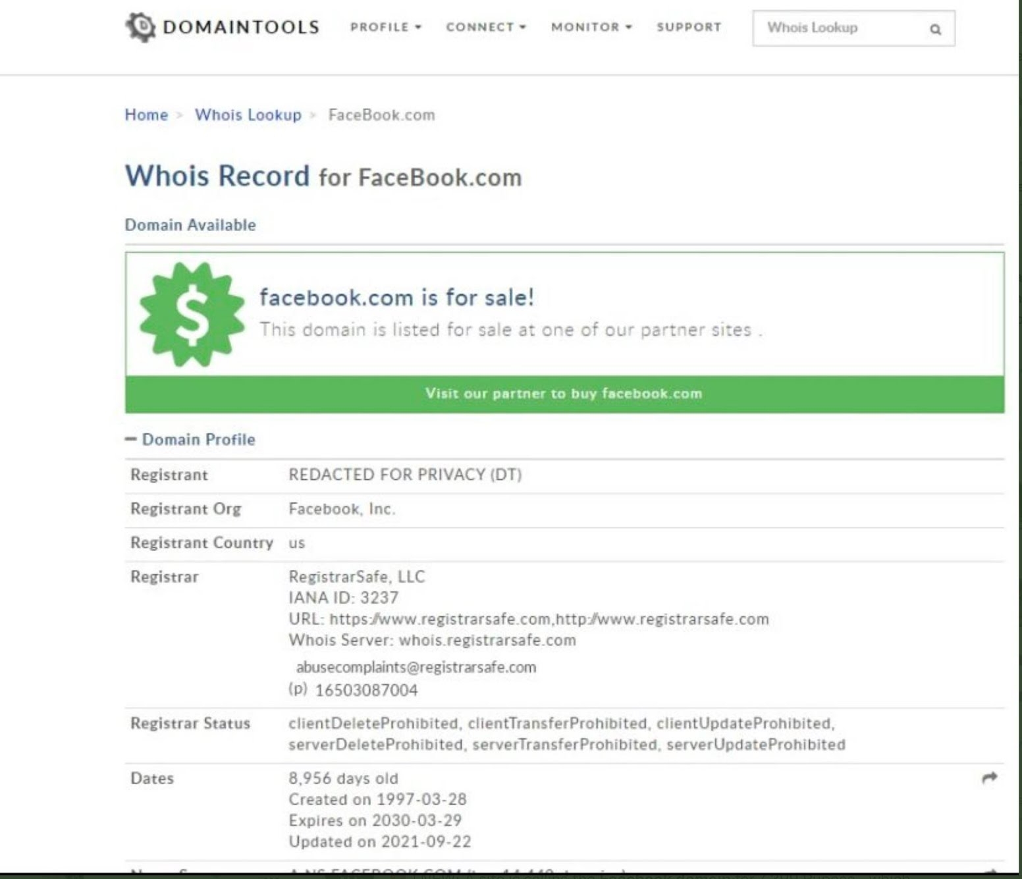
Task: Select 'Created on 1997-03-28' date
Action: (x=377, y=799)
